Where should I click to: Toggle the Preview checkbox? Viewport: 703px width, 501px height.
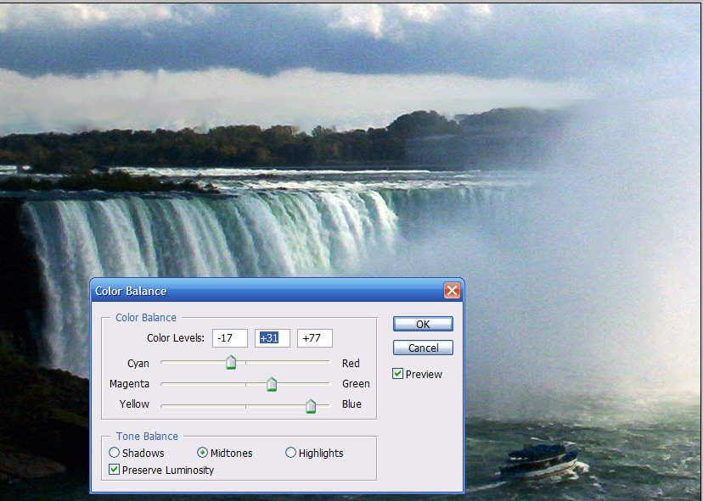point(397,374)
